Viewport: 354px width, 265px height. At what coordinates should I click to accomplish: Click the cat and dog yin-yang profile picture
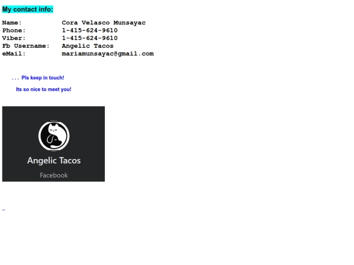(54, 136)
